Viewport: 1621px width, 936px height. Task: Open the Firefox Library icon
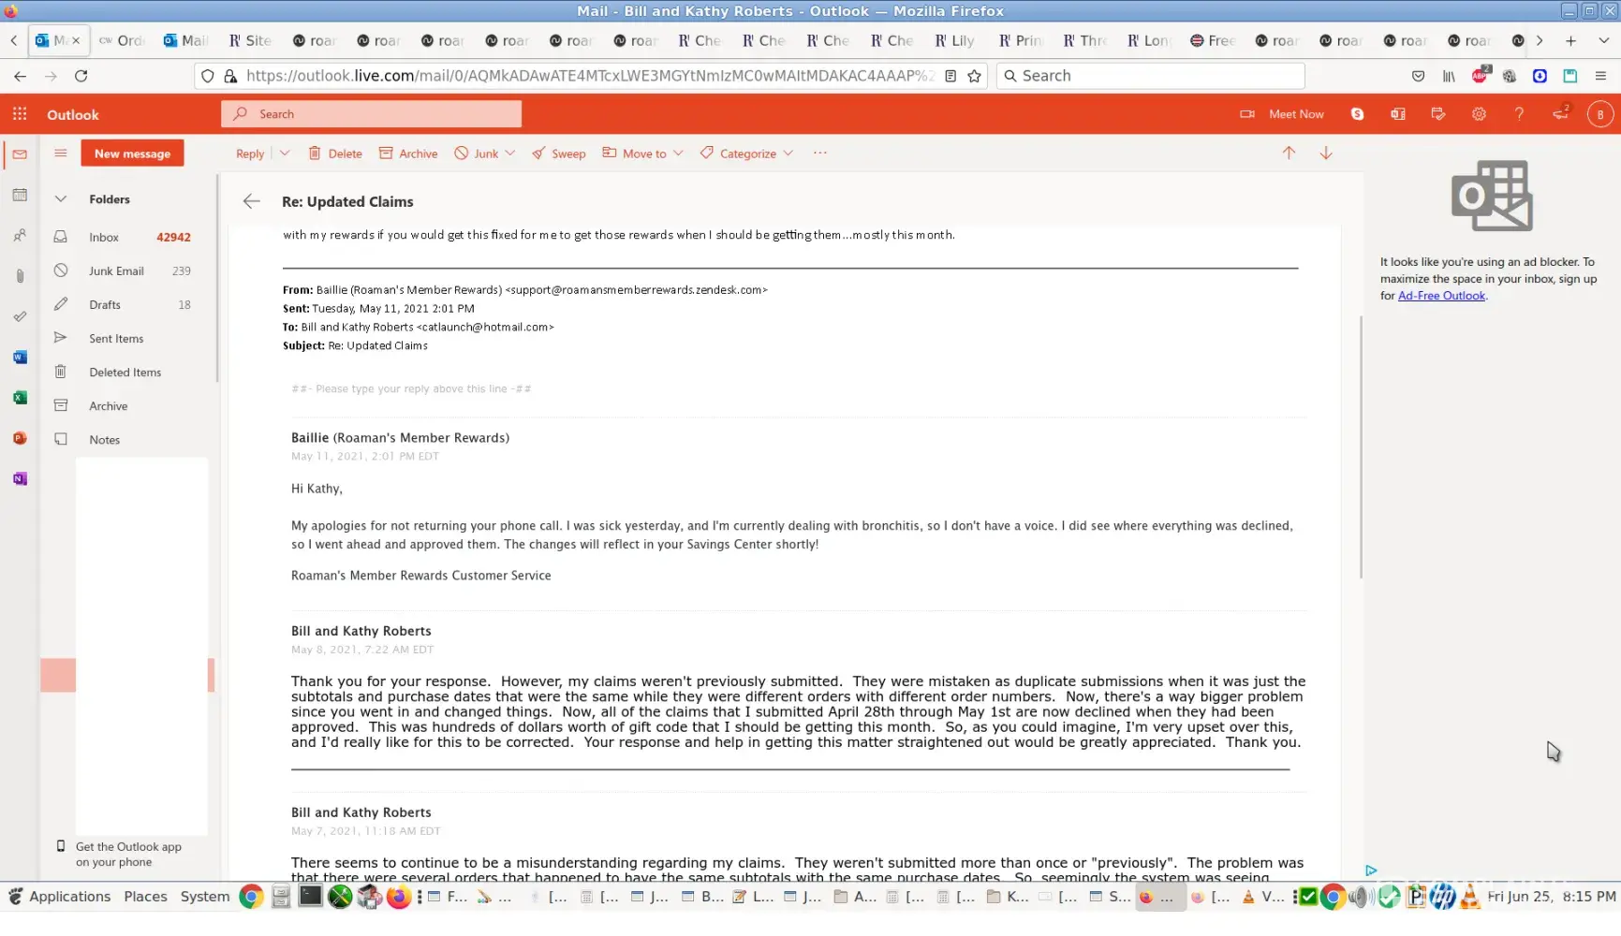pos(1449,76)
